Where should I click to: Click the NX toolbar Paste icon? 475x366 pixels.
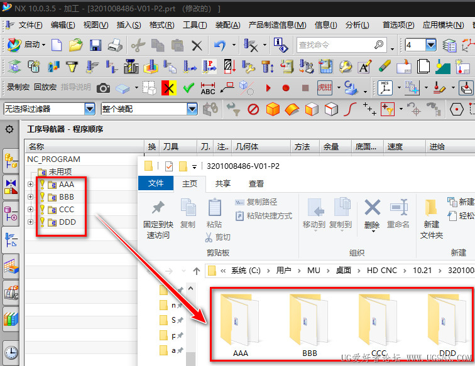tap(177, 45)
